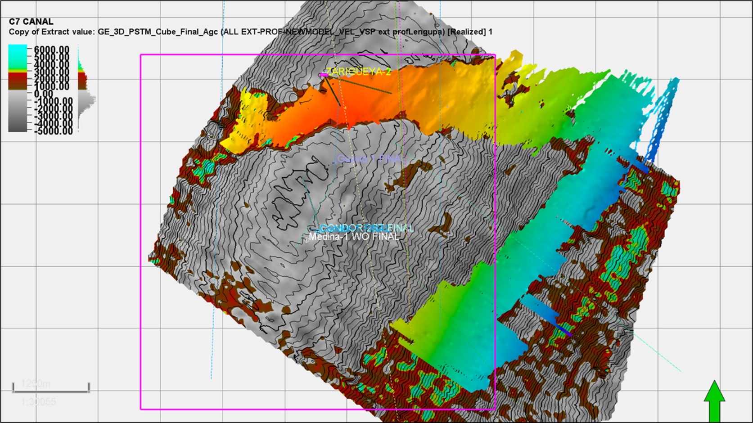Click the 1250m scale bar
The height and width of the screenshot is (423, 753).
coord(51,388)
